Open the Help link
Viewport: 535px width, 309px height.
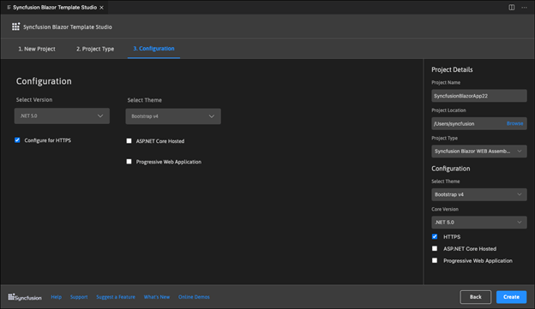pos(57,297)
